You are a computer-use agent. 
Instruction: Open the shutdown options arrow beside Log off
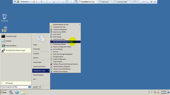(x=40, y=87)
